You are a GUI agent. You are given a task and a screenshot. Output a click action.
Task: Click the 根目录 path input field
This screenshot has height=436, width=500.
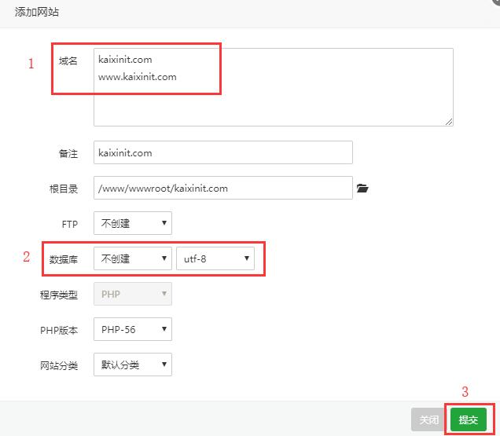(222, 189)
